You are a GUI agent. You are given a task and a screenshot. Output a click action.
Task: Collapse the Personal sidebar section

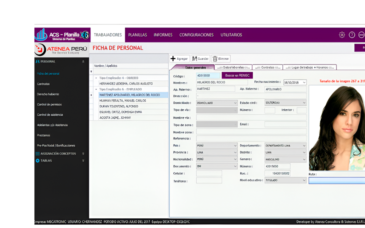tap(83, 62)
